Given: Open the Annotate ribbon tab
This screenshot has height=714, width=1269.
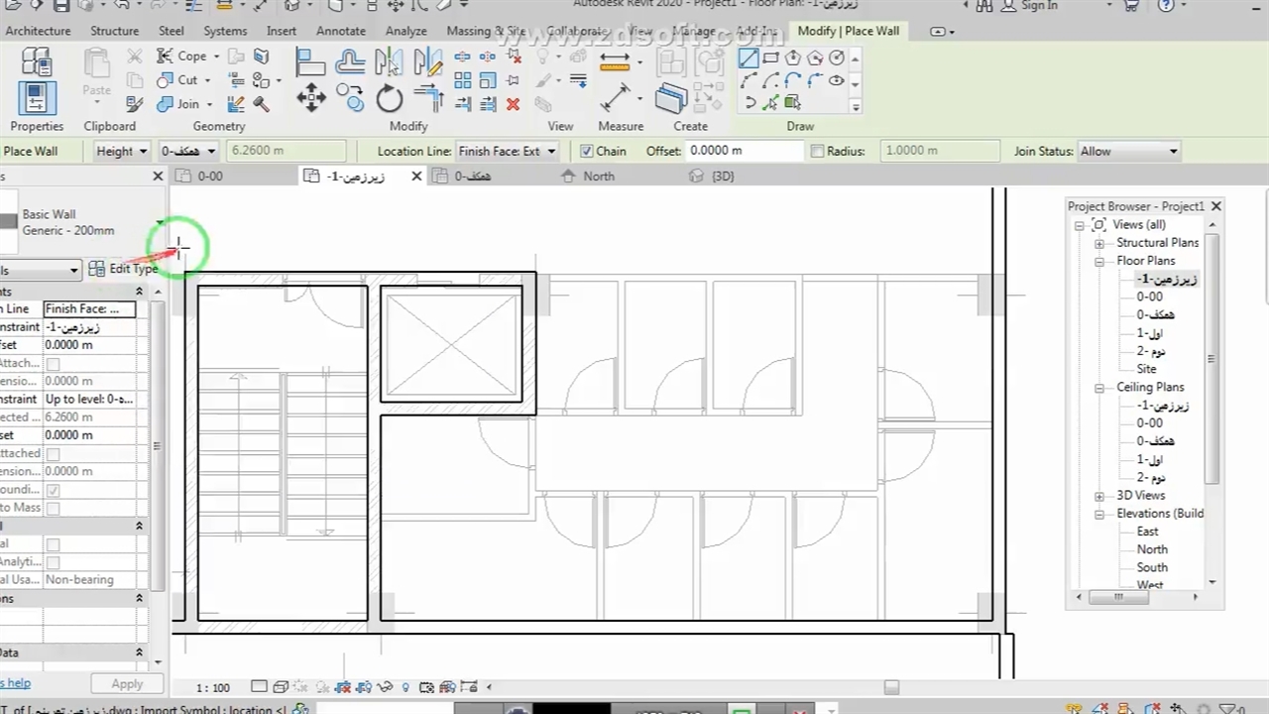Looking at the screenshot, I should 341,31.
